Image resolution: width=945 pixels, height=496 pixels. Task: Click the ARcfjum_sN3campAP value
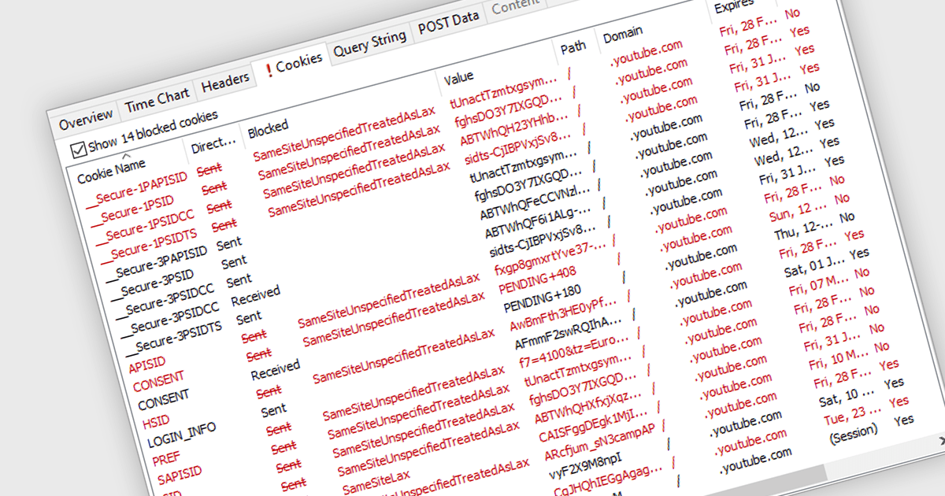click(x=599, y=442)
